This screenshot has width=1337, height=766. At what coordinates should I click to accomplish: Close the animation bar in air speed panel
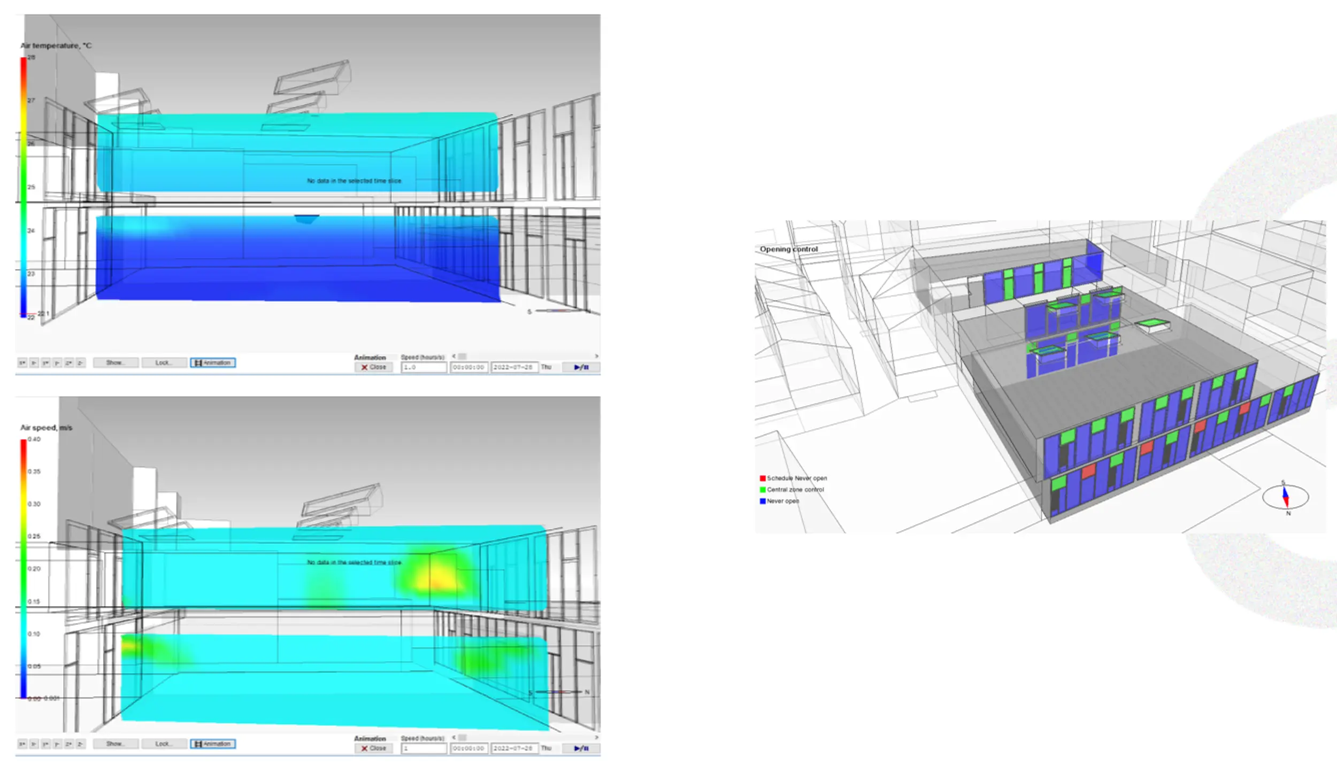(x=373, y=748)
